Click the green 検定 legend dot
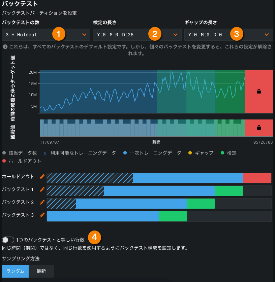The width and height of the screenshot is (275, 282). [222, 153]
